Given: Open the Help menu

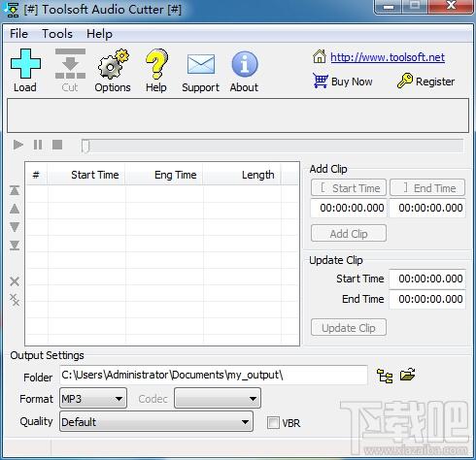Looking at the screenshot, I should tap(99, 34).
